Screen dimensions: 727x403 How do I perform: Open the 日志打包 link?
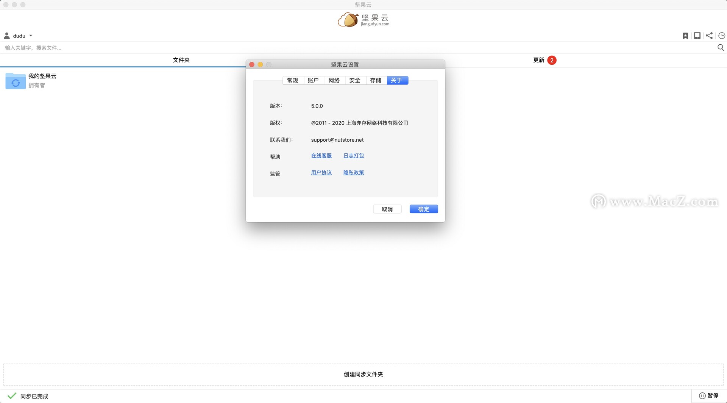(354, 156)
